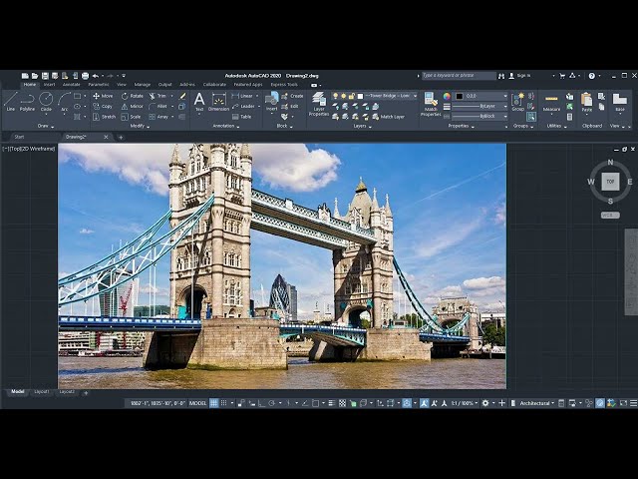Click the Table tool
The height and width of the screenshot is (479, 638).
241,117
